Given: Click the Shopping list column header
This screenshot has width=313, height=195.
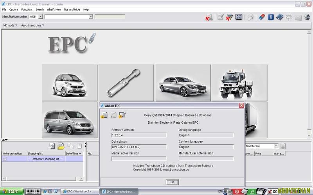Looking at the screenshot, I should pyautogui.click(x=46, y=153).
